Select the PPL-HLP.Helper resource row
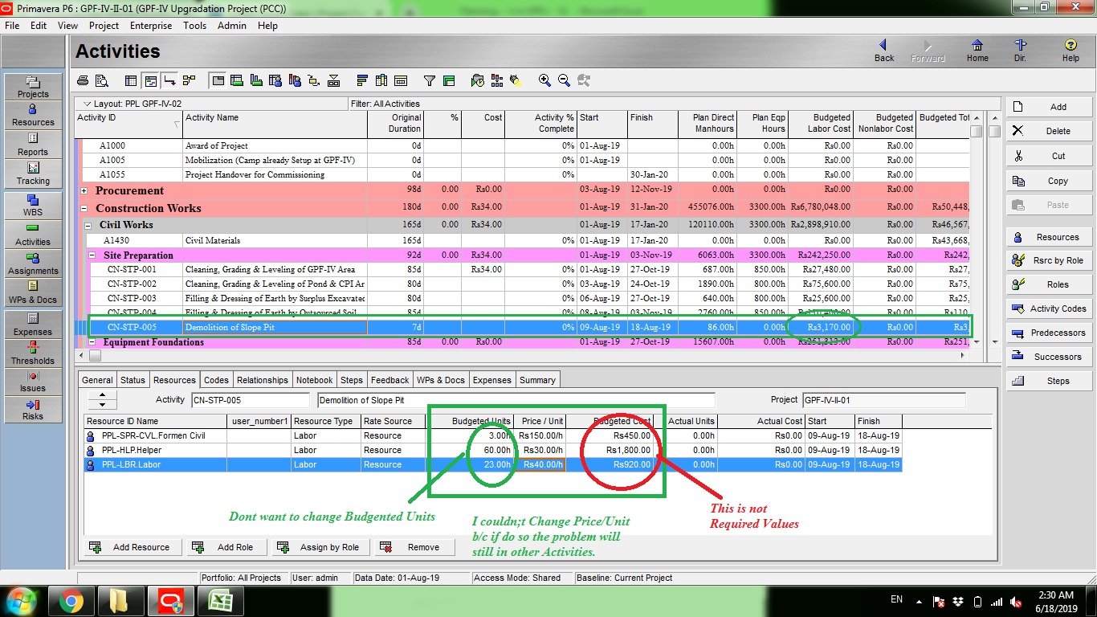This screenshot has width=1097, height=617. (493, 450)
